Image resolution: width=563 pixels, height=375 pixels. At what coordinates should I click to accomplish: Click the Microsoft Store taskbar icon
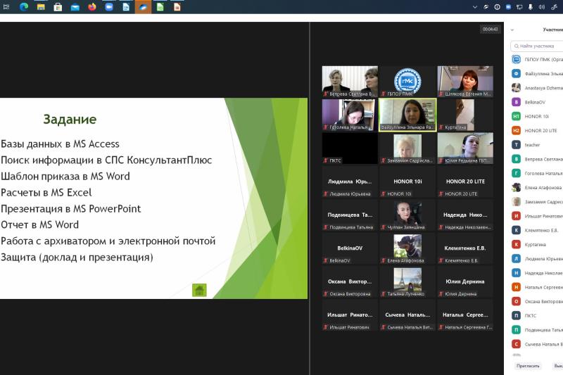pos(58,7)
